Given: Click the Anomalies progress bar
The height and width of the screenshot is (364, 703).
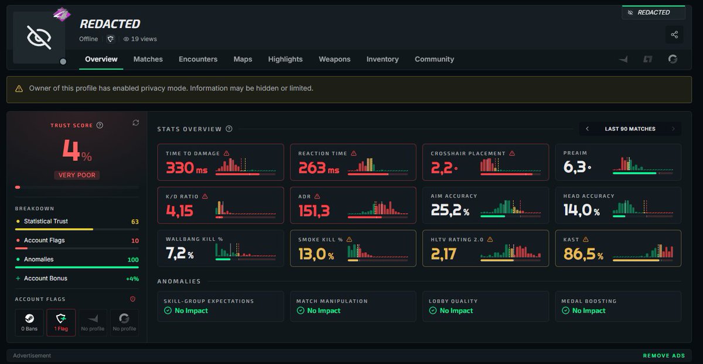Looking at the screenshot, I should [x=77, y=267].
